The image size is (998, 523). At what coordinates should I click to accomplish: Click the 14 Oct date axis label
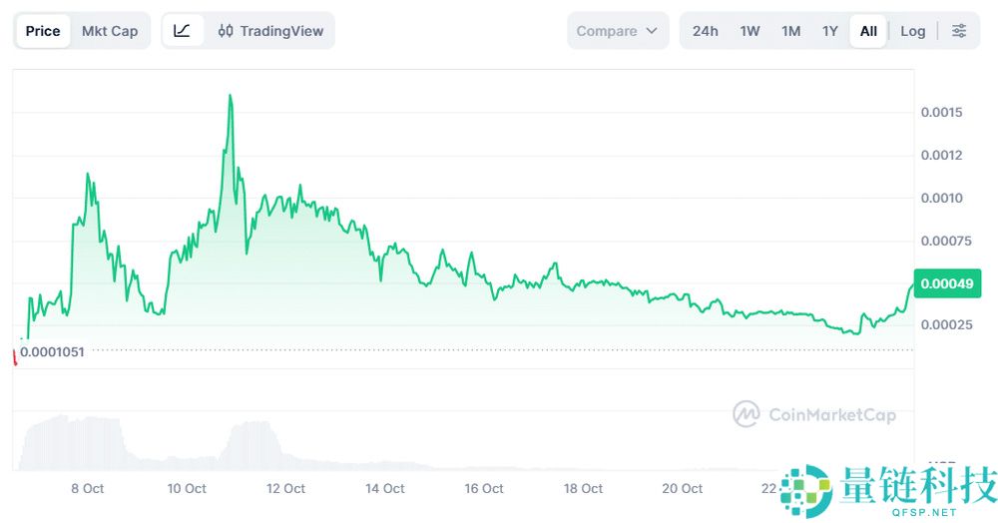point(386,488)
